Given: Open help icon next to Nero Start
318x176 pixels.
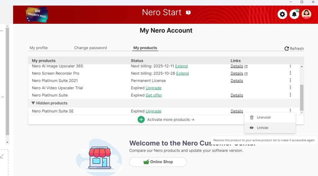Looking at the screenshot, I should tap(188, 13).
